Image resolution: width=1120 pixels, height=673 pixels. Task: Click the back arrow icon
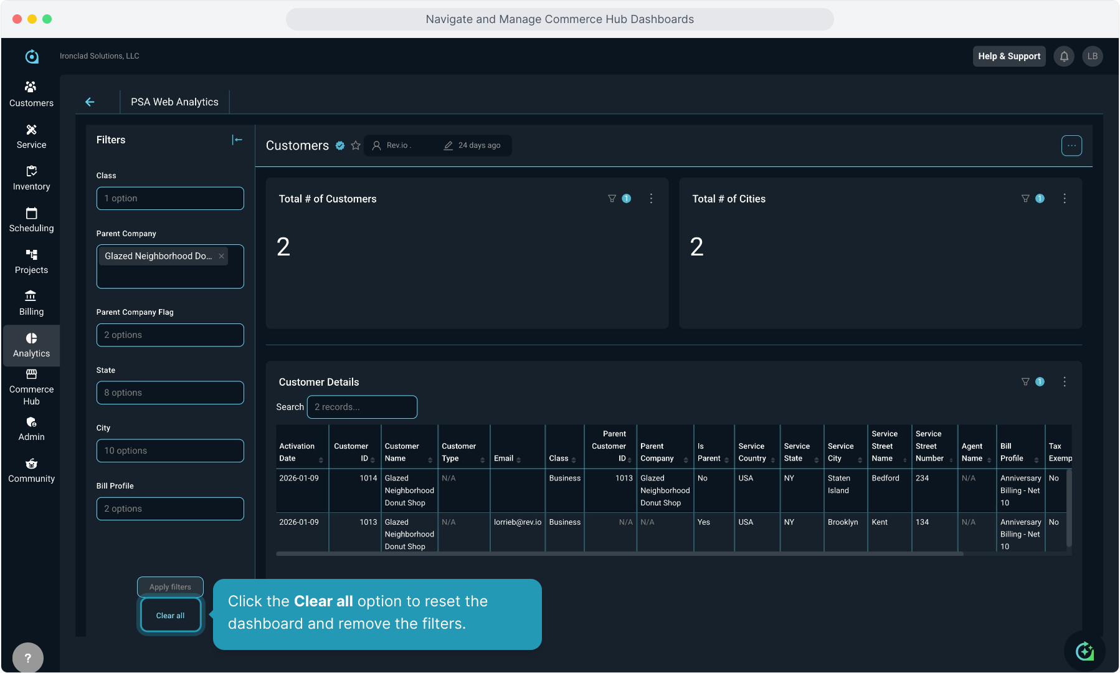(x=90, y=102)
